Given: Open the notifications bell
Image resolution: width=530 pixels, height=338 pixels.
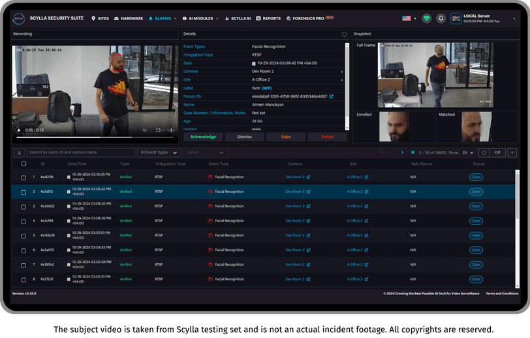Looking at the screenshot, I should pyautogui.click(x=441, y=18).
